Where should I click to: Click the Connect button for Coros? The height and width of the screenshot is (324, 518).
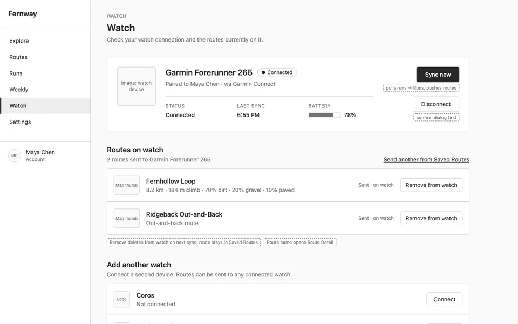point(444,299)
